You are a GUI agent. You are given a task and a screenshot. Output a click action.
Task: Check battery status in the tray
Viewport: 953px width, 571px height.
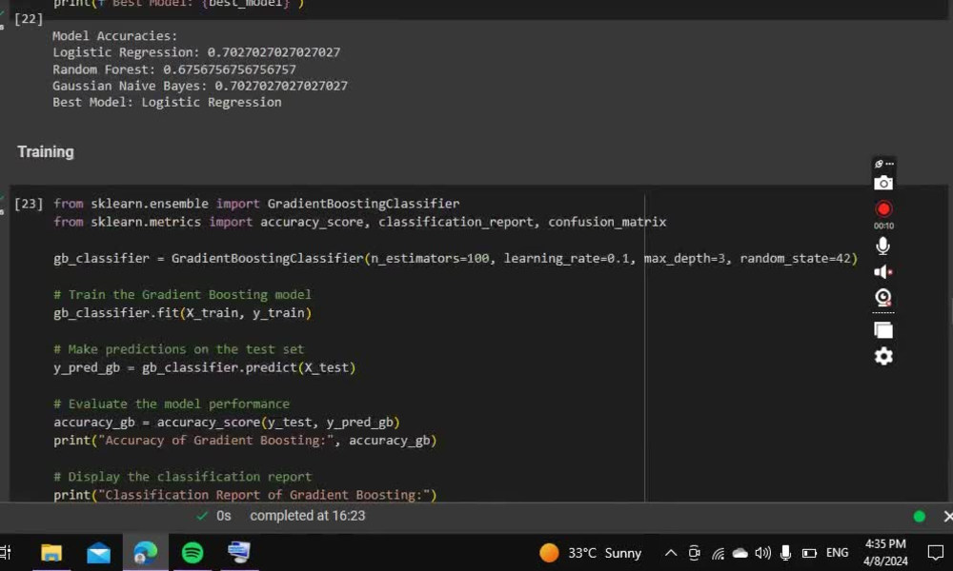(x=809, y=553)
